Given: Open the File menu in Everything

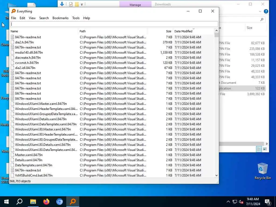Looking at the screenshot, I should pos(13,18).
